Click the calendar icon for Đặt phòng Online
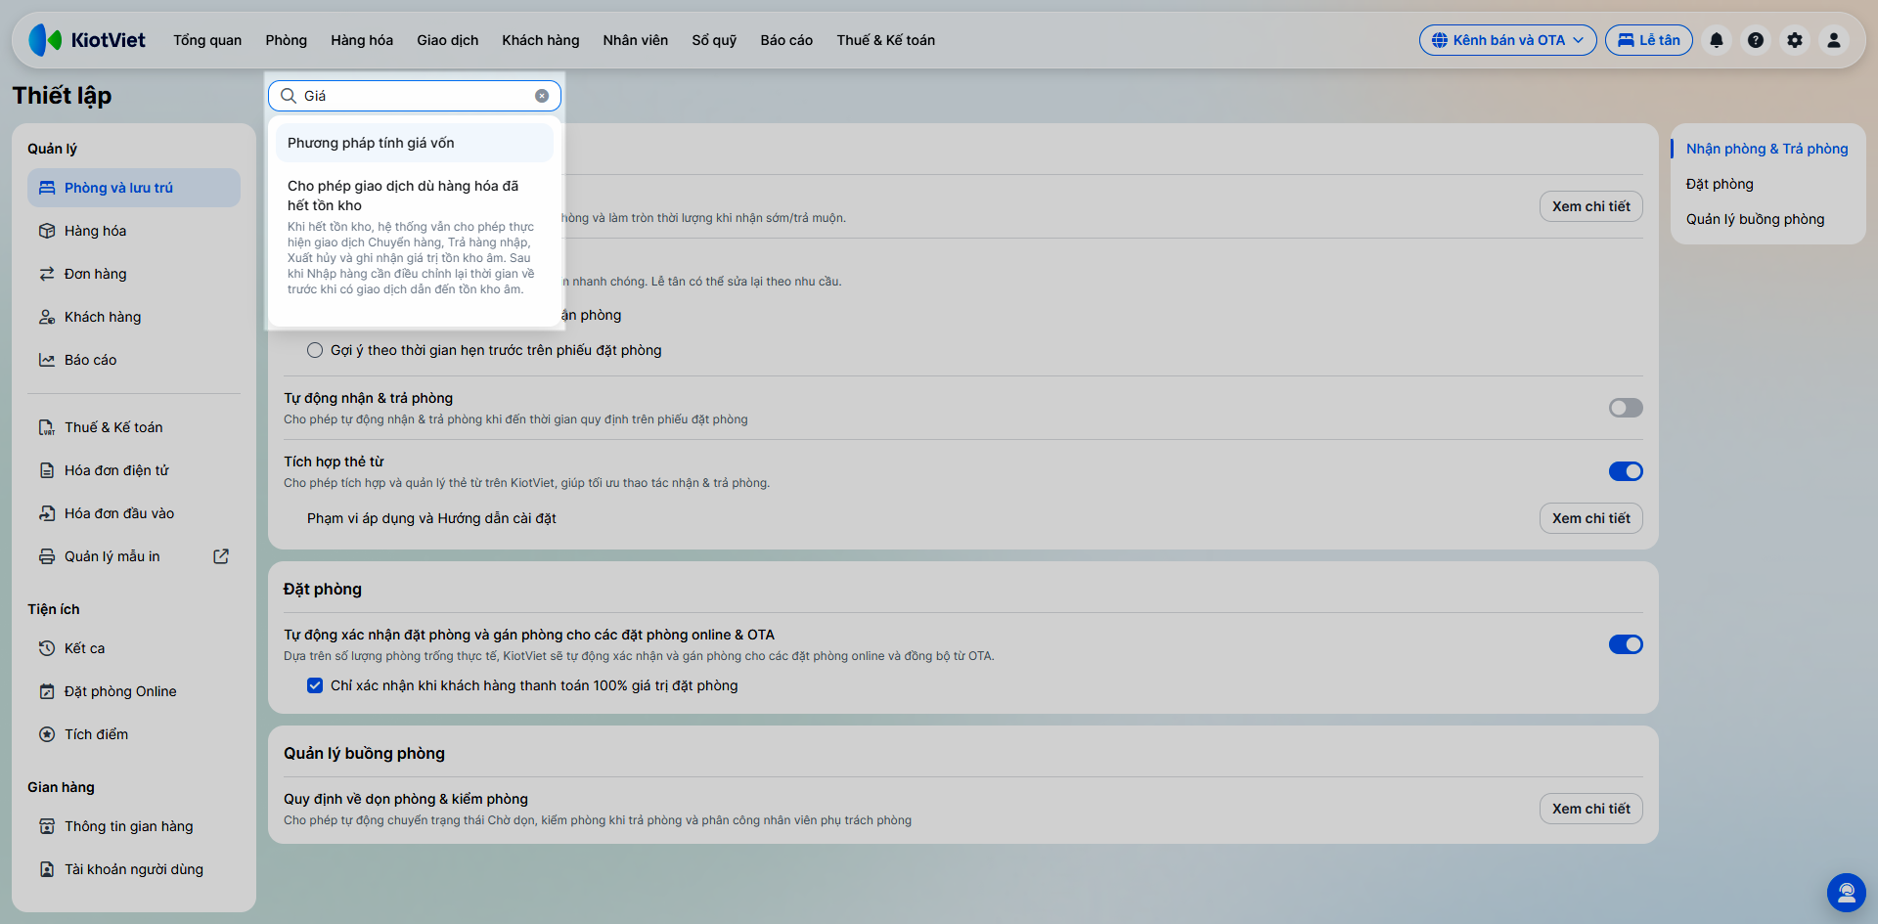The width and height of the screenshot is (1878, 924). (47, 691)
